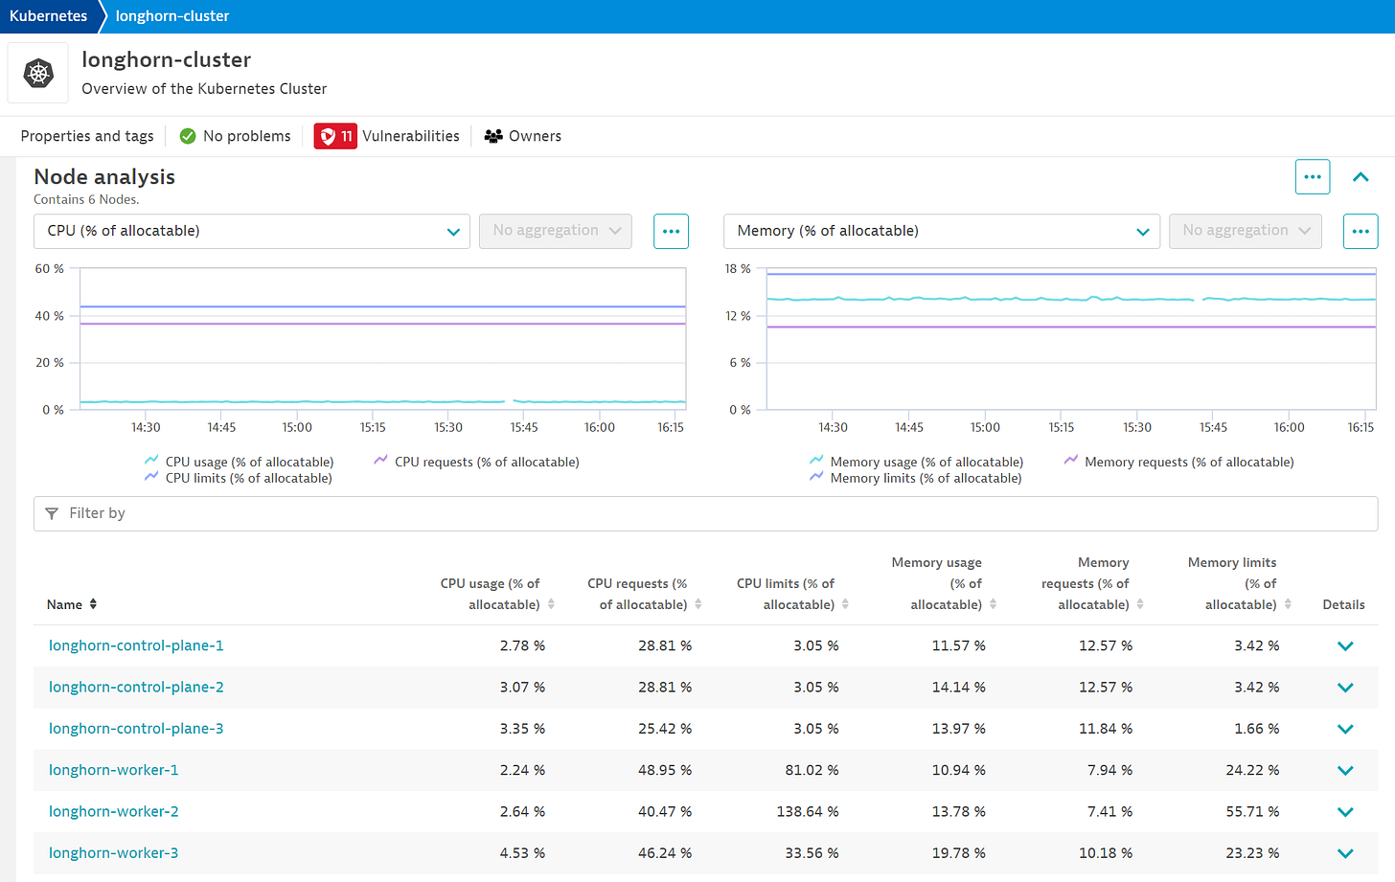Click the Details column header
Screen dimensions: 1395x882
(1343, 604)
